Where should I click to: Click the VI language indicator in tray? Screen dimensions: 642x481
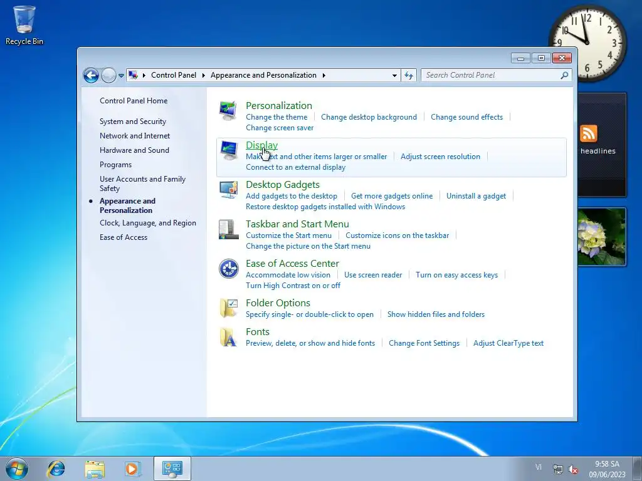tap(538, 467)
